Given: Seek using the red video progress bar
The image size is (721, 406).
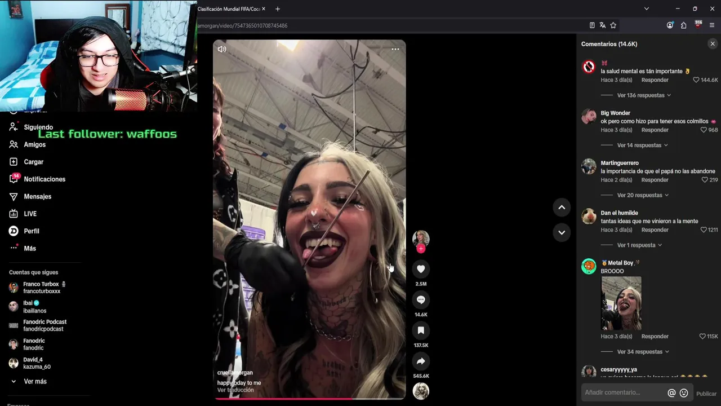Looking at the screenshot, I should coord(309,399).
